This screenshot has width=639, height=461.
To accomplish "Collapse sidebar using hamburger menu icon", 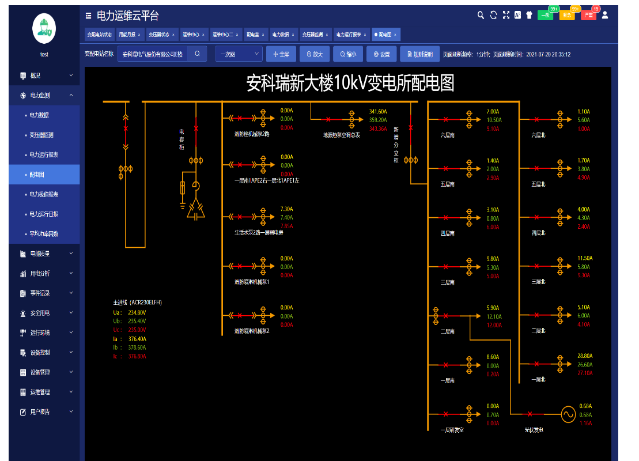I will [x=88, y=16].
